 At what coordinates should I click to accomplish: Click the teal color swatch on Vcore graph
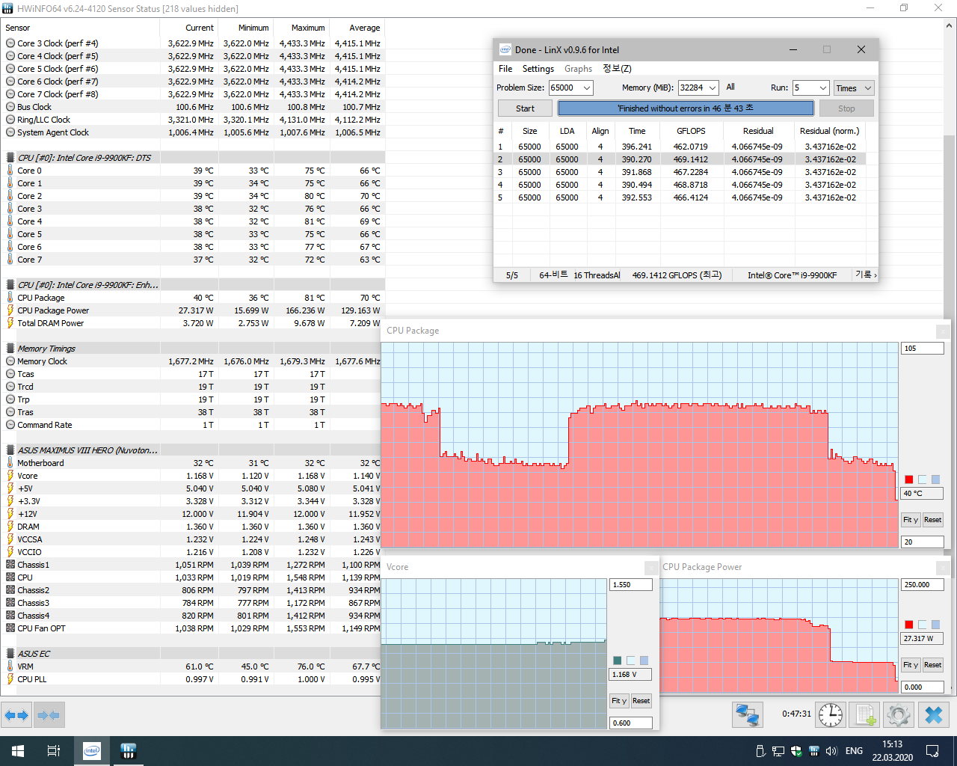(x=617, y=661)
